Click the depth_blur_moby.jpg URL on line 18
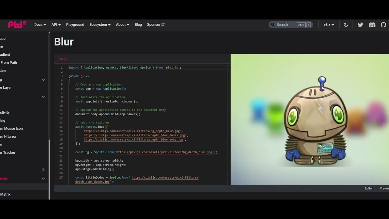 point(133,140)
